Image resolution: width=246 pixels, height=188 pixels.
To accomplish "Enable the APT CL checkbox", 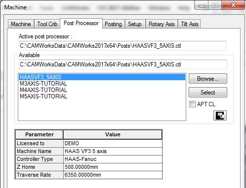I will [192, 104].
